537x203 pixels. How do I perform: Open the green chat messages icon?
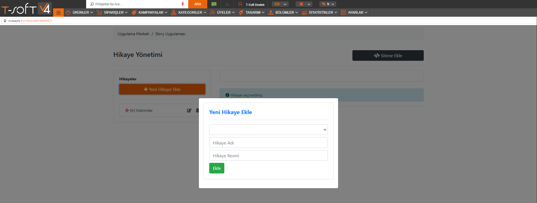point(214,4)
